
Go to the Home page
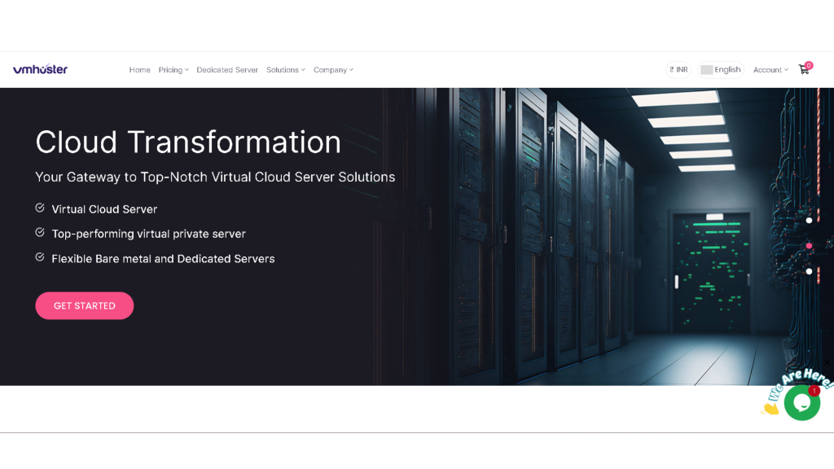[x=139, y=70]
